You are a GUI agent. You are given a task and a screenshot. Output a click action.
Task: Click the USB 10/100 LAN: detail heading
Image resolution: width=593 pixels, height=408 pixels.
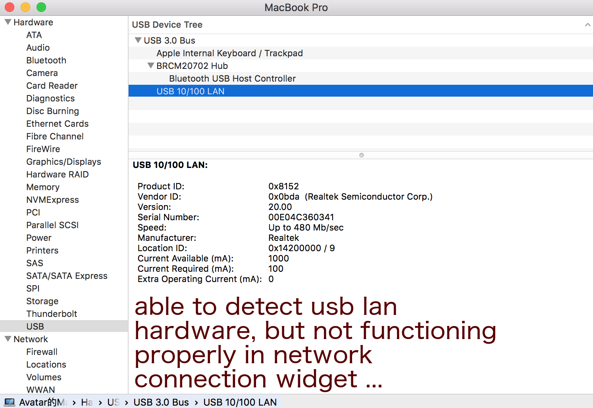170,165
